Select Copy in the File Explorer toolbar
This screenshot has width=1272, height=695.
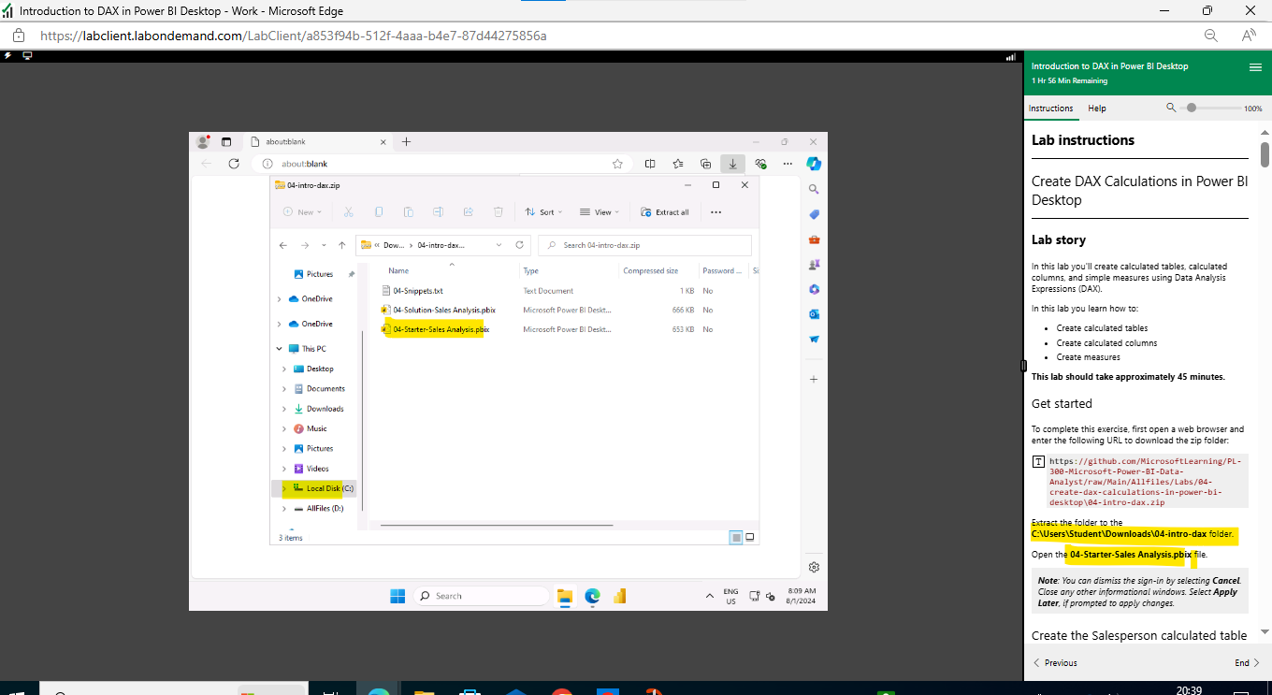(x=378, y=211)
